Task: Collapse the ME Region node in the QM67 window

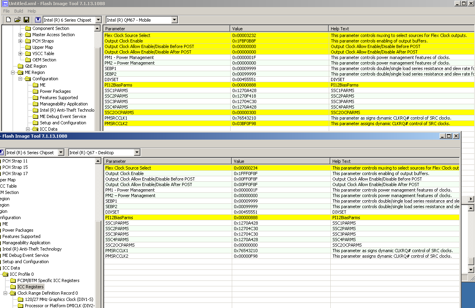Action: [x=13, y=72]
